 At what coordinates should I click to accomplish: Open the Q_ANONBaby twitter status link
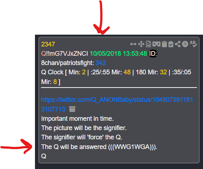point(117,100)
